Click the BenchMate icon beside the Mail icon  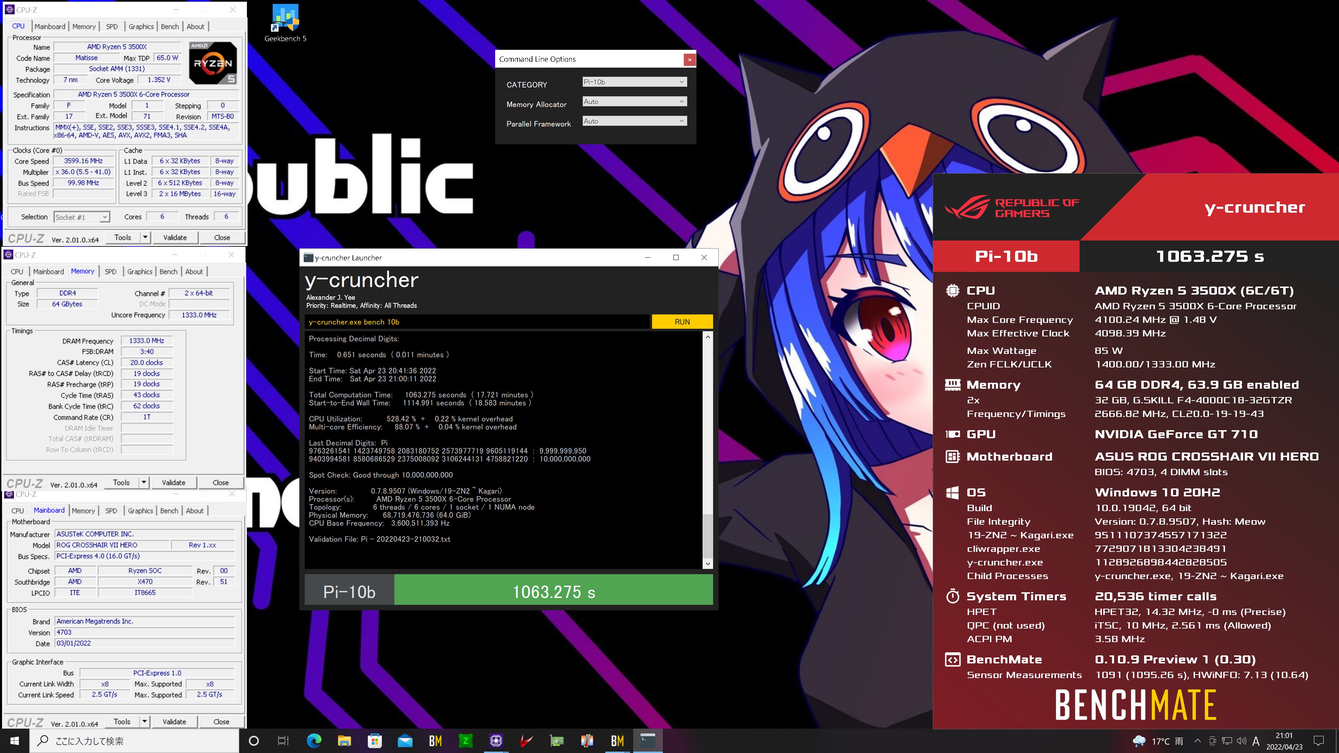click(435, 740)
